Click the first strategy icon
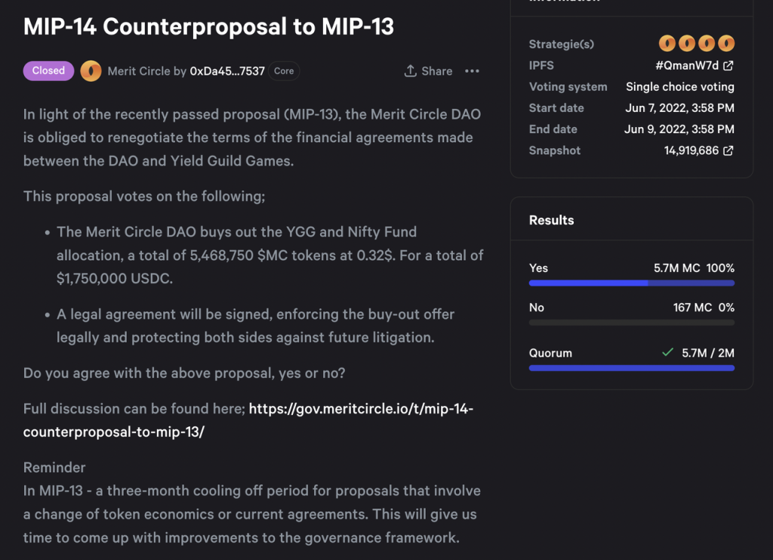Screen dimensions: 773x560 tap(667, 44)
